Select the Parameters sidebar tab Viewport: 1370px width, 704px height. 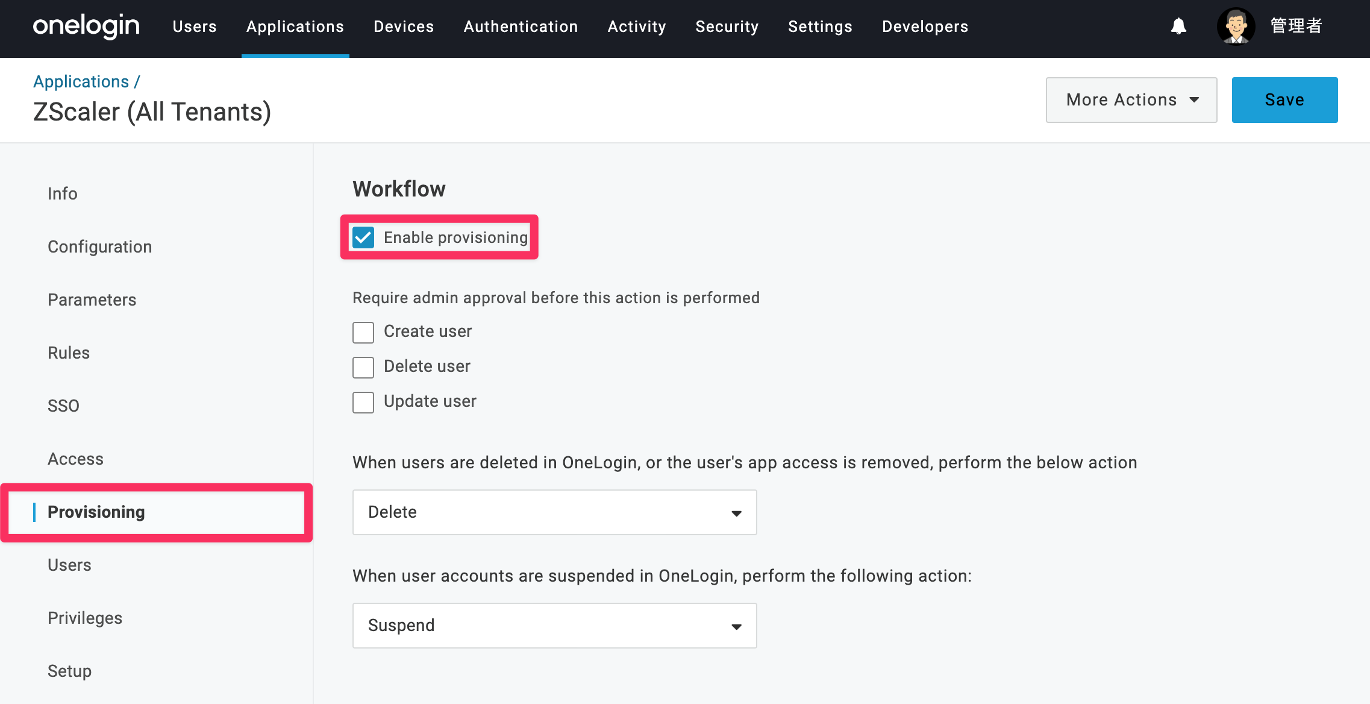92,300
